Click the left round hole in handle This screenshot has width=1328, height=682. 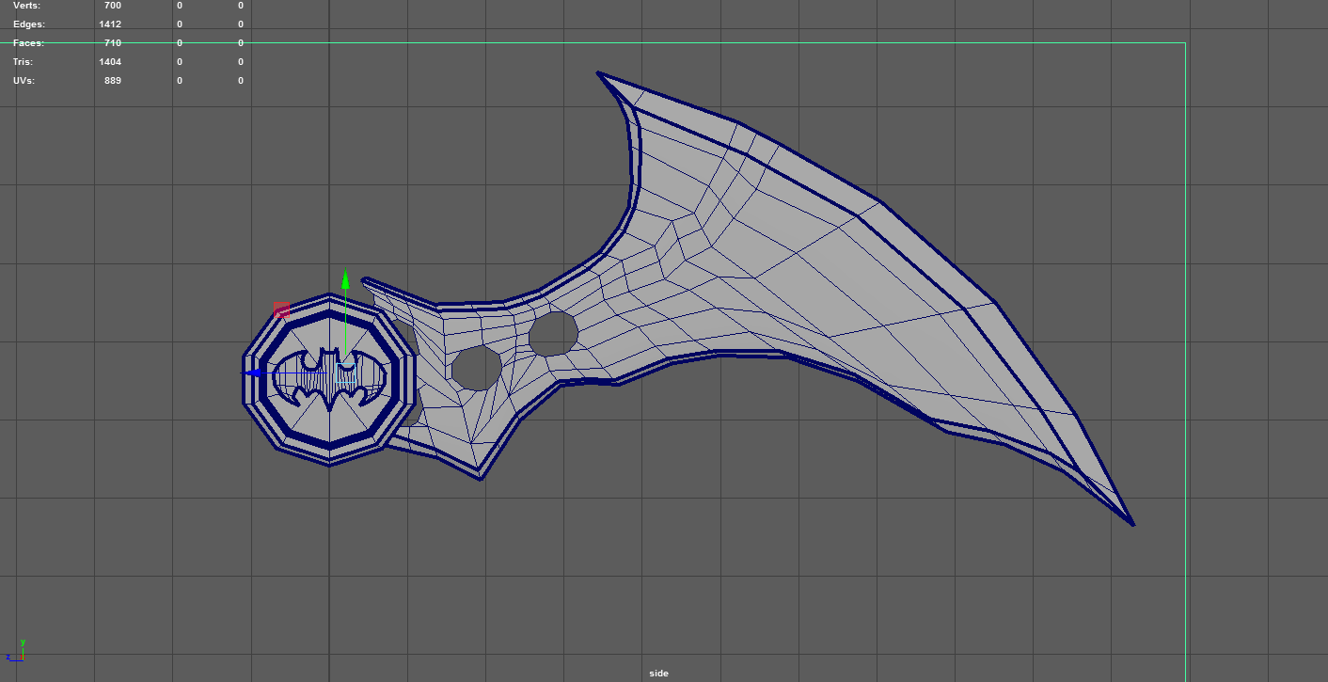pos(477,367)
